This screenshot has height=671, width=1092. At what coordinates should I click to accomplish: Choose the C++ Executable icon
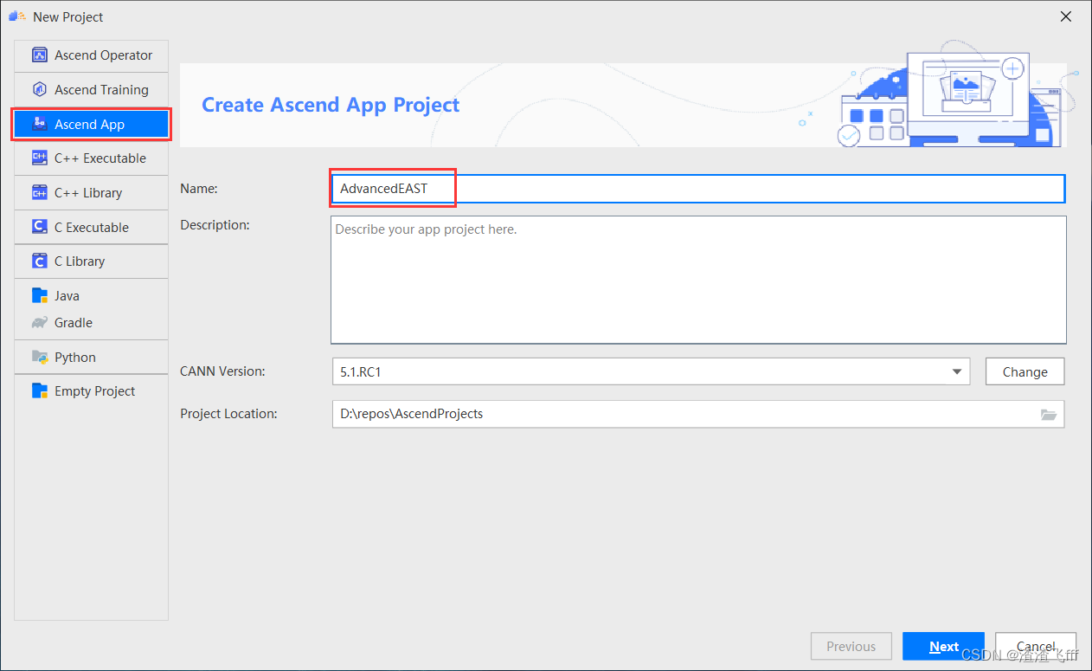(x=39, y=158)
